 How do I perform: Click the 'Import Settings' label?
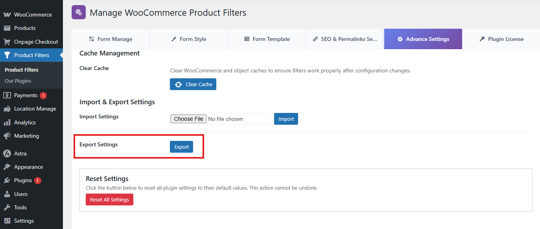[x=99, y=116]
